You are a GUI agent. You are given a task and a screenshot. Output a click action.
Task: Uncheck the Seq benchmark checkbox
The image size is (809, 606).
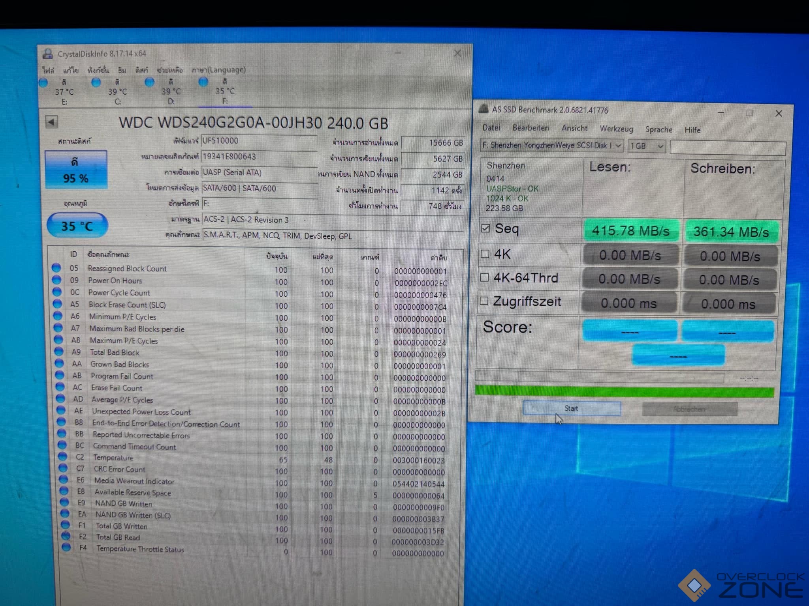pyautogui.click(x=485, y=228)
